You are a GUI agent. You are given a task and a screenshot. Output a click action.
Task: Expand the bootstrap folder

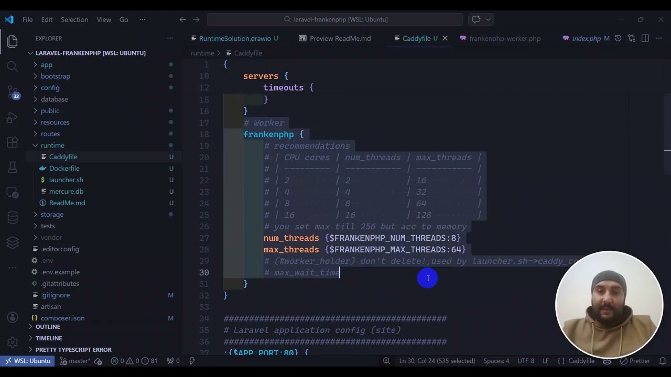click(56, 76)
